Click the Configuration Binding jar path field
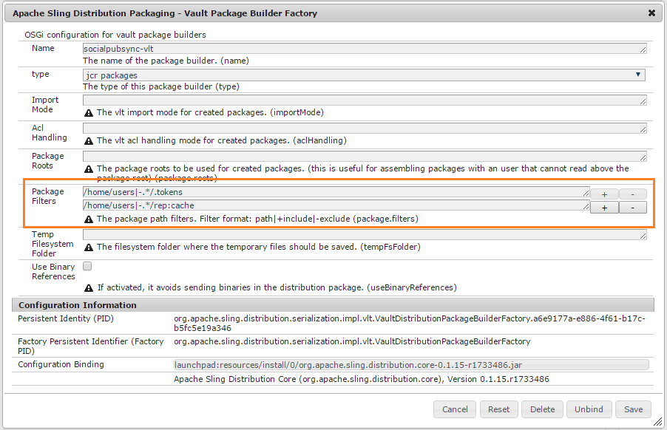667x430 pixels. coord(411,365)
